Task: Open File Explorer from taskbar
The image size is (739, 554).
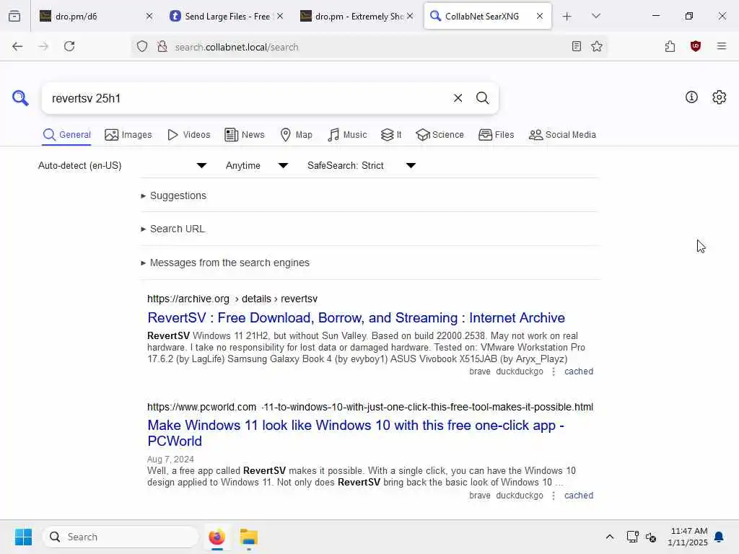Action: click(249, 537)
